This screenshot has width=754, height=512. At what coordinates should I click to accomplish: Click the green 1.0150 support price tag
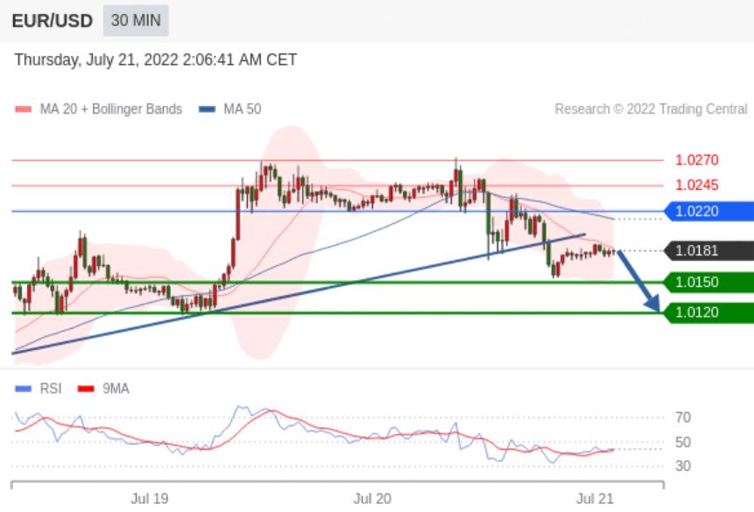[708, 282]
